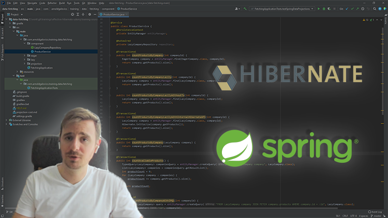Open the Structure side tab
This screenshot has width=388, height=218.
pos(2,183)
